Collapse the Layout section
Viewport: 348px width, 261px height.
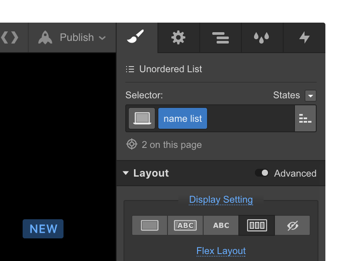[x=126, y=173]
